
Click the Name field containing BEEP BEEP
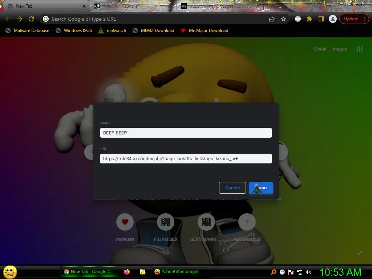pos(186,133)
